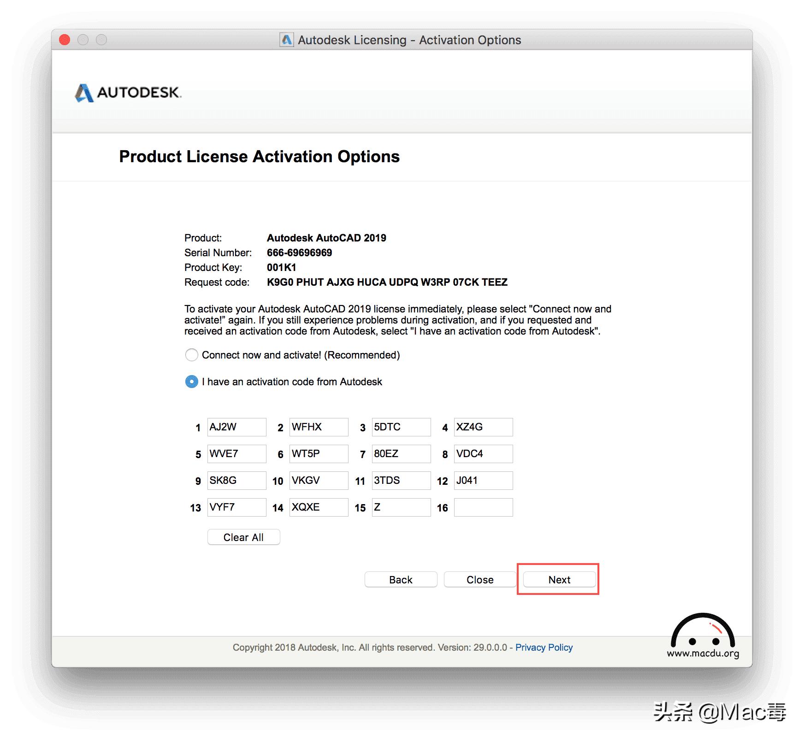Click activation code field 3 containing 5DTC
Image resolution: width=804 pixels, height=741 pixels.
pos(401,427)
